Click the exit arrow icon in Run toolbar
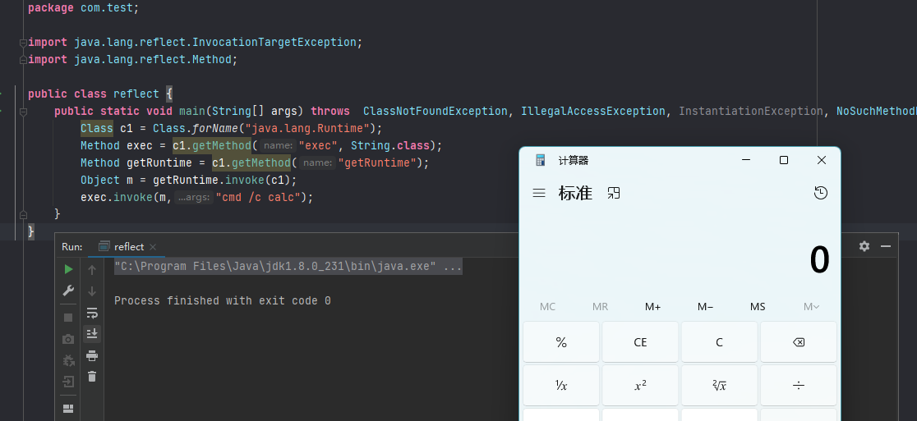The width and height of the screenshot is (917, 421). point(68,382)
